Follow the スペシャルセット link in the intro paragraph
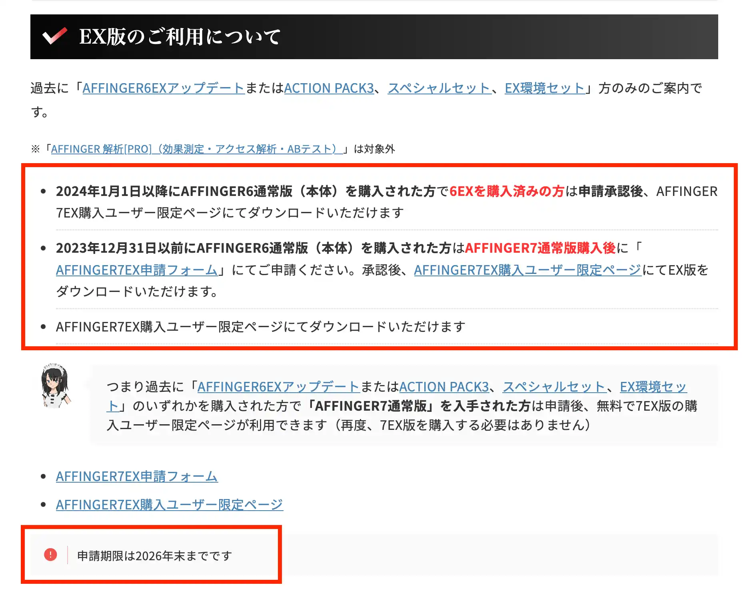Viewport: 751px width, 591px height. click(x=439, y=88)
